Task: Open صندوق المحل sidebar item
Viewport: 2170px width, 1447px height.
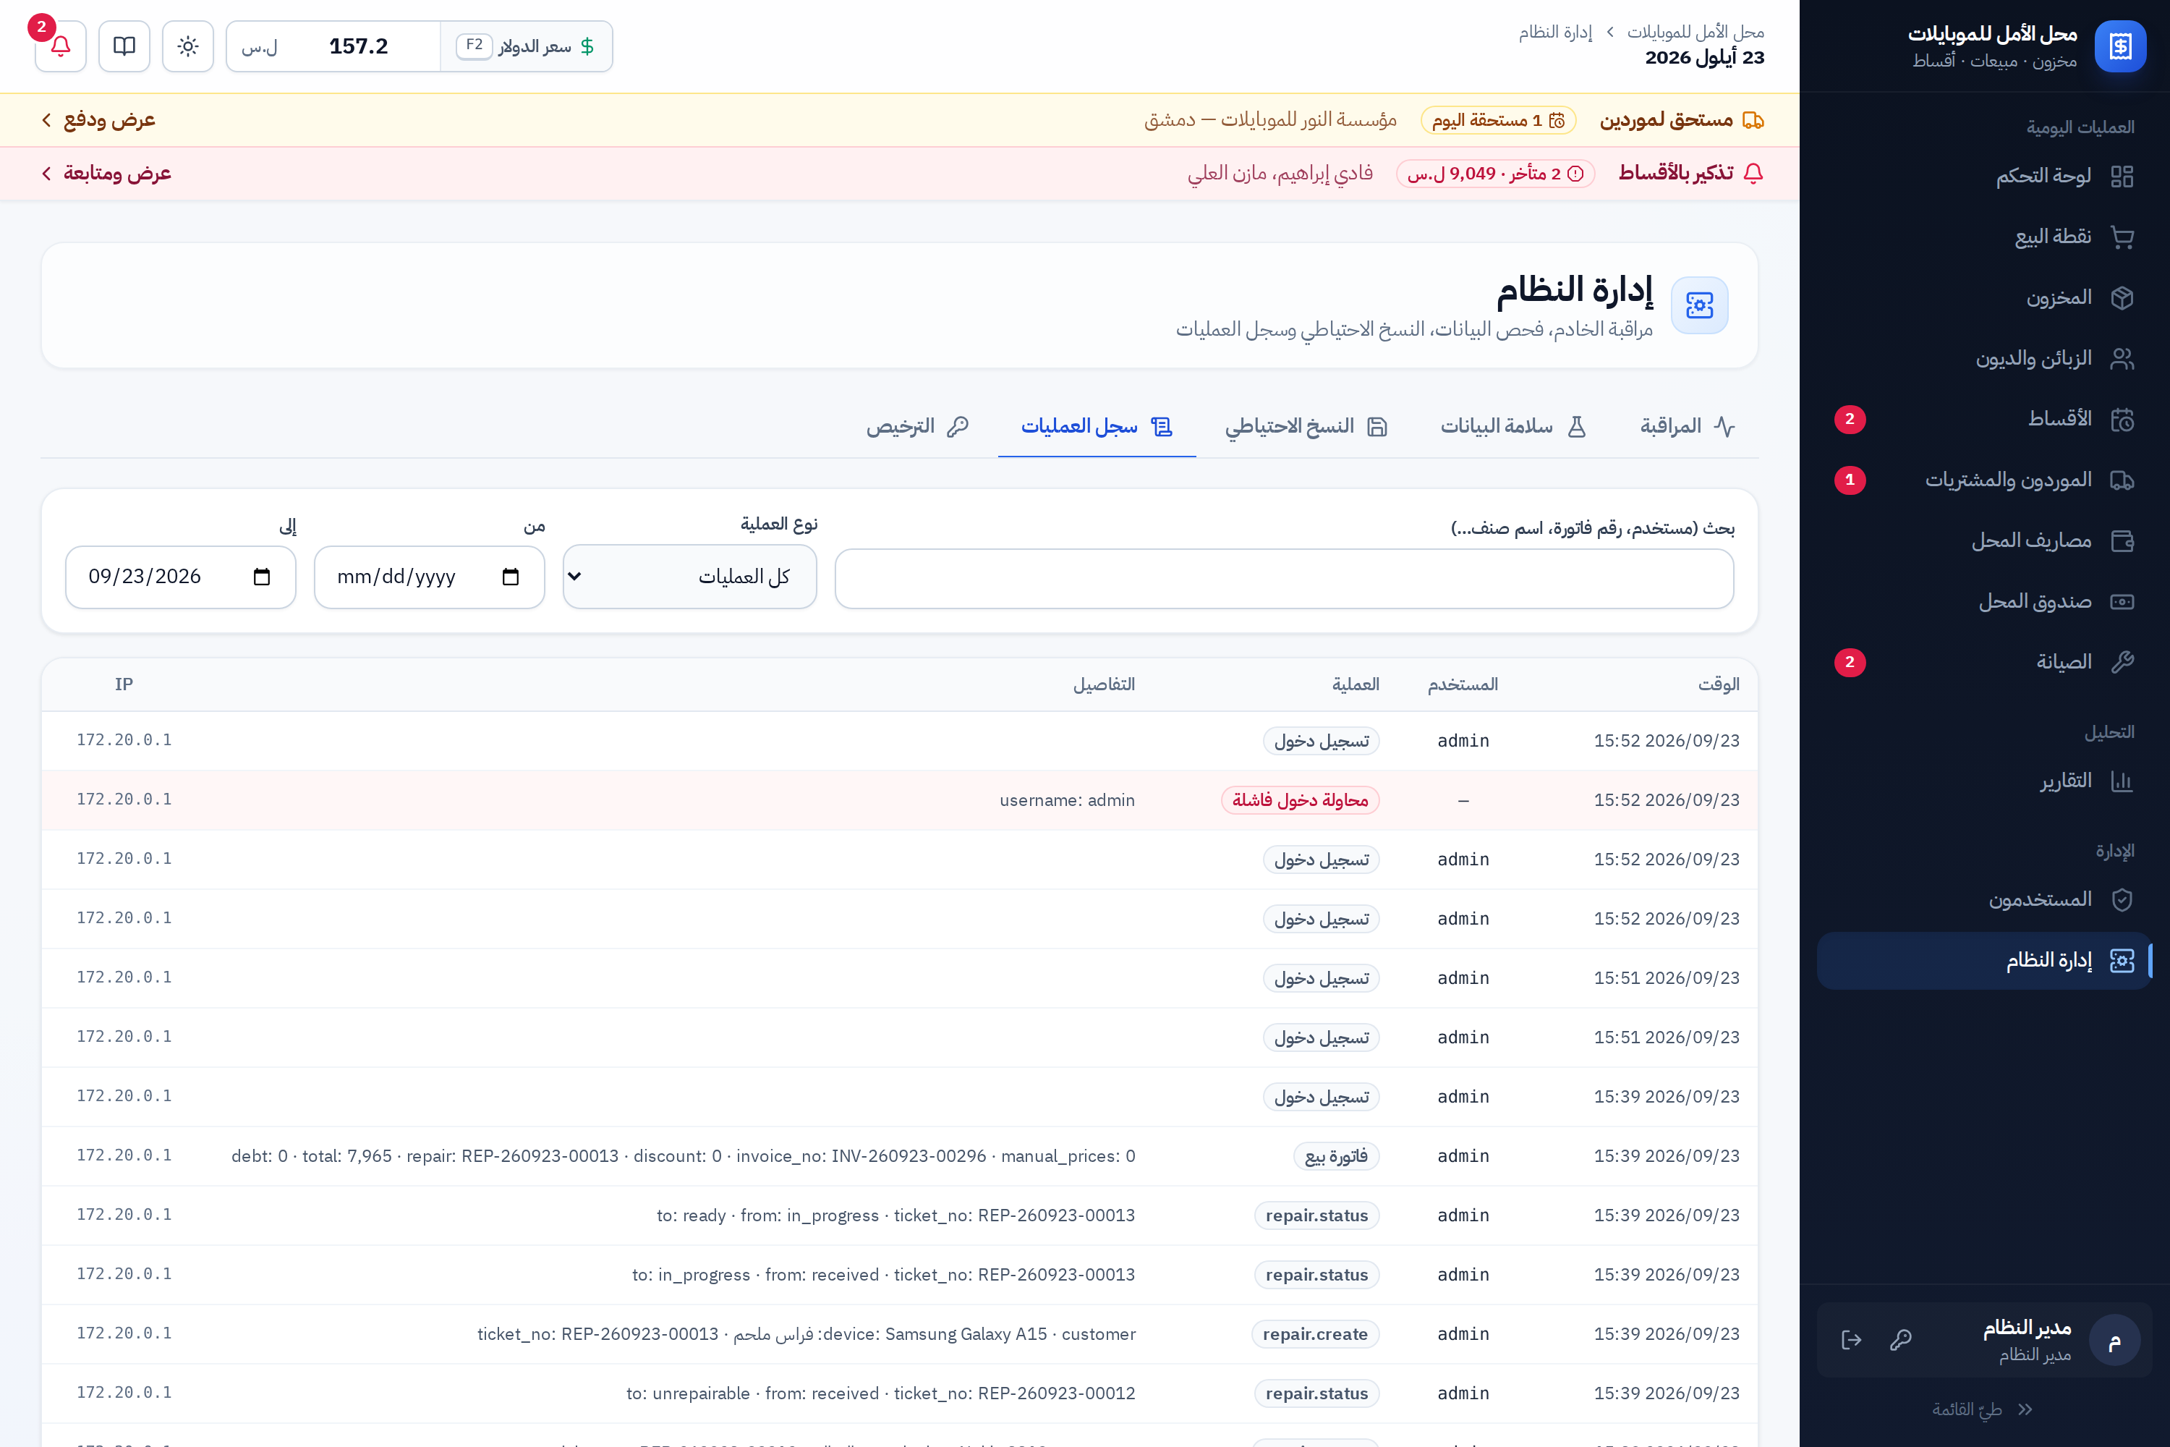Action: tap(1983, 602)
